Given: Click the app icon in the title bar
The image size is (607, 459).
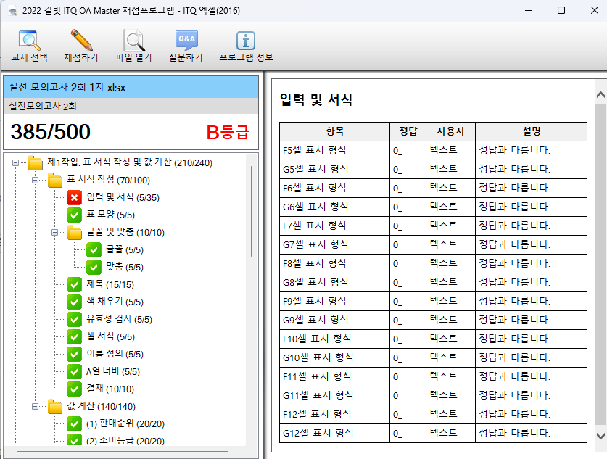Looking at the screenshot, I should point(12,11).
